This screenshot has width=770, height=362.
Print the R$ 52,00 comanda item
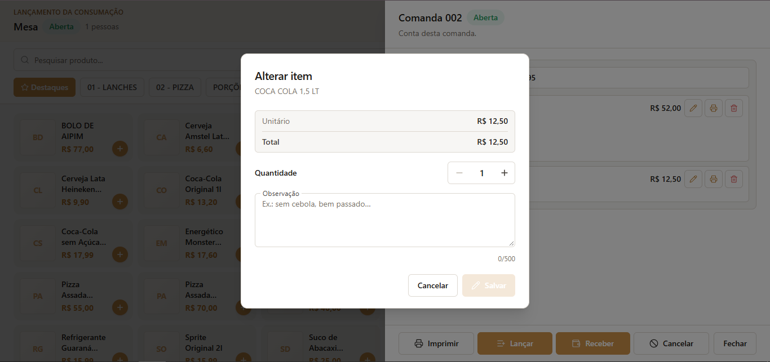(x=714, y=108)
